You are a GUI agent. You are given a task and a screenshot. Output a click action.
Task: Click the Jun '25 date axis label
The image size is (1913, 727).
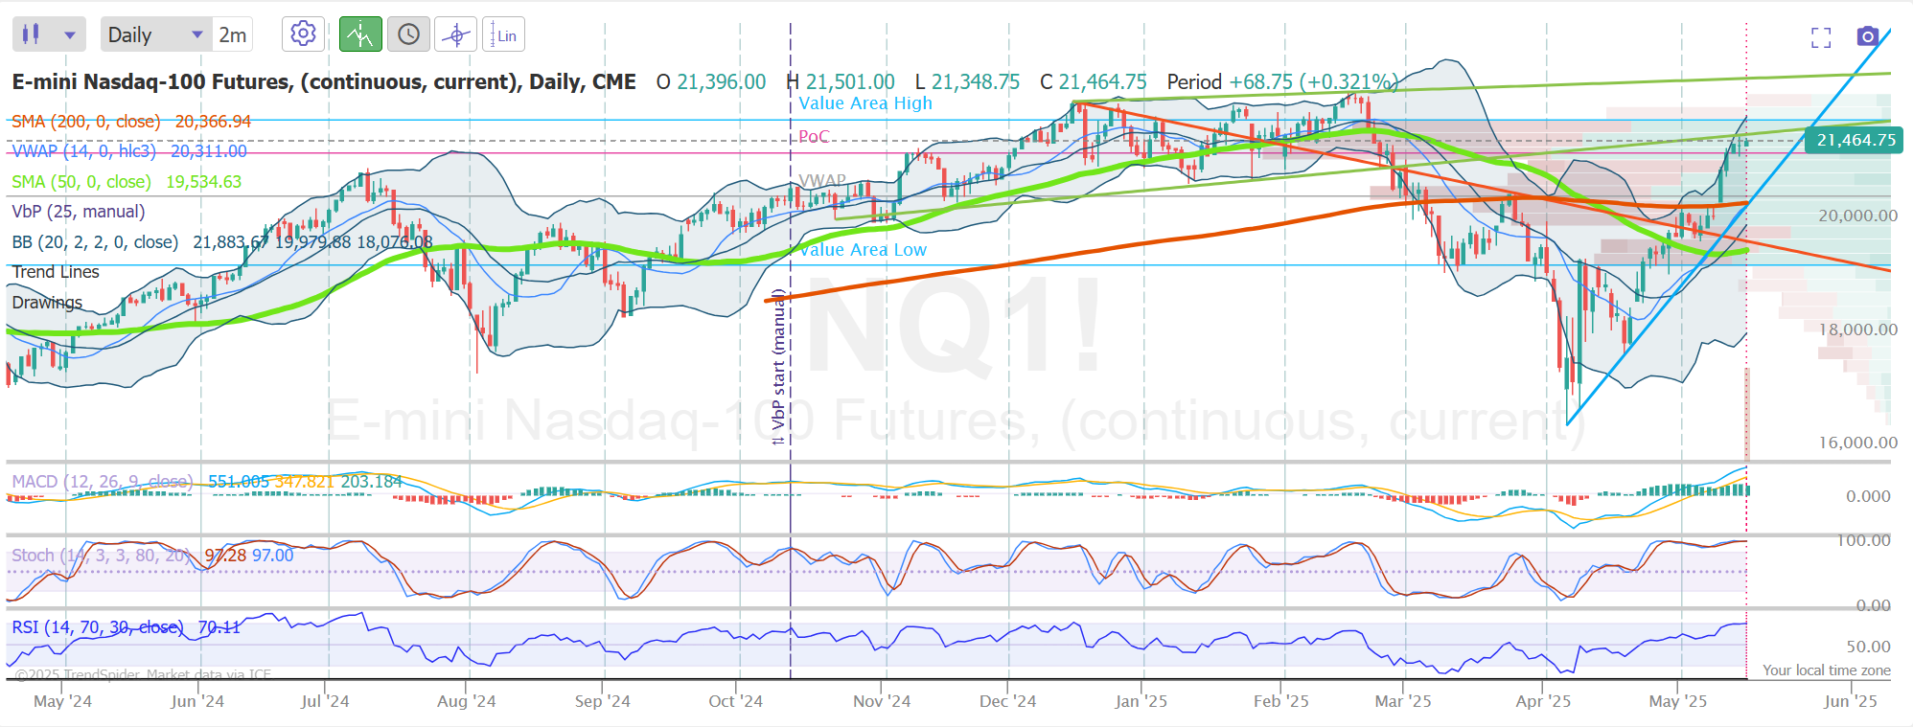(1850, 701)
